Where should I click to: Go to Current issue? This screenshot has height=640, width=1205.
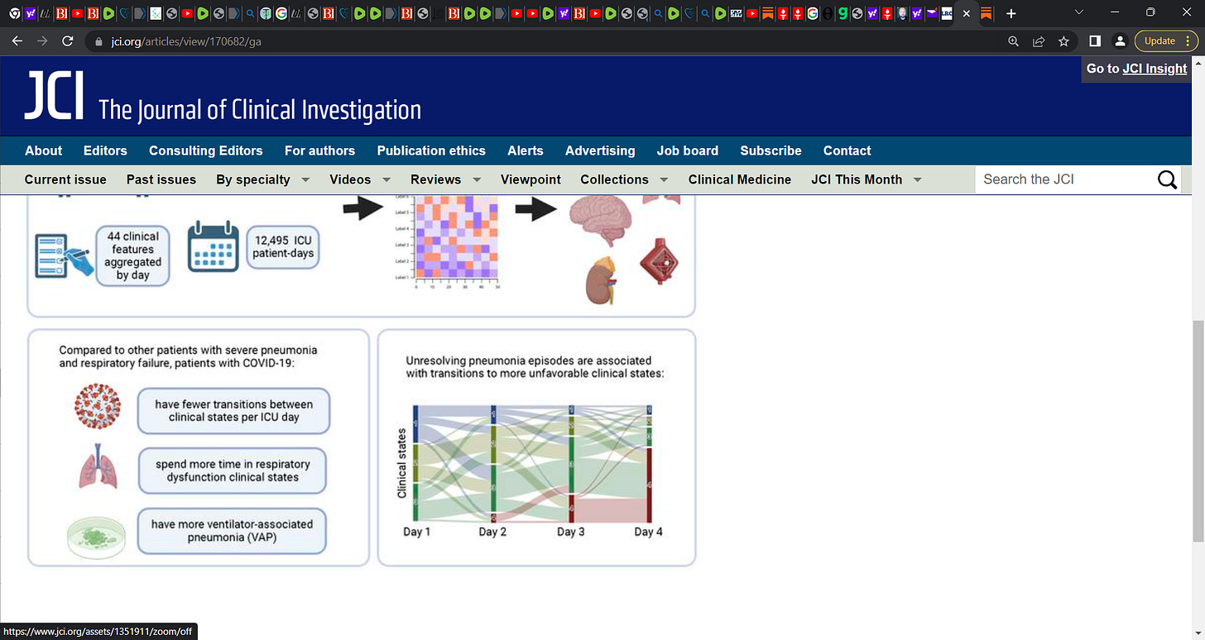pyautogui.click(x=65, y=179)
